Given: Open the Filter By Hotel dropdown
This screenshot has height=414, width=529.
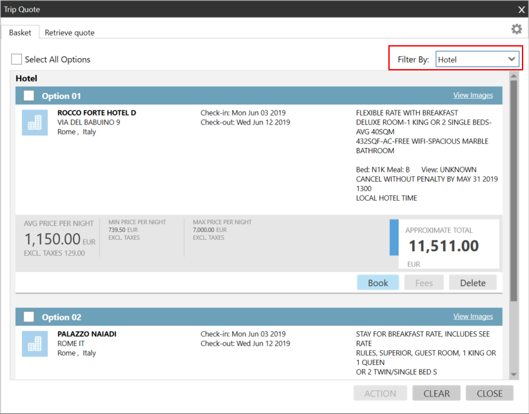Looking at the screenshot, I should [x=477, y=59].
